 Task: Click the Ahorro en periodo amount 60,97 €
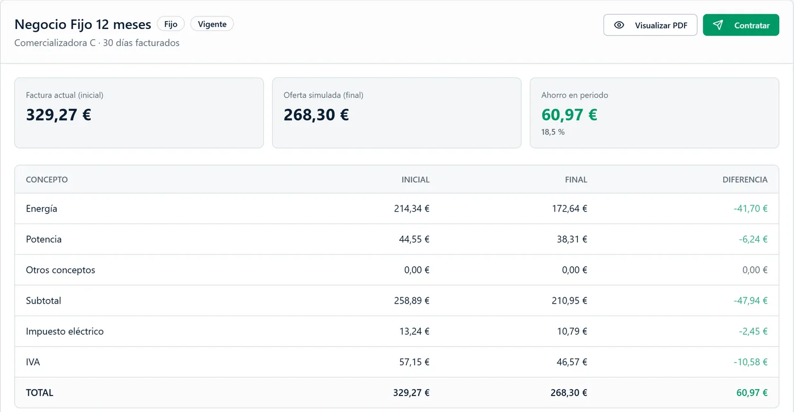pyautogui.click(x=569, y=115)
